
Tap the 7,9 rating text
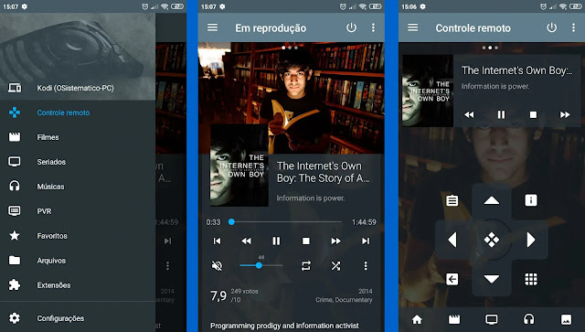[218, 295]
